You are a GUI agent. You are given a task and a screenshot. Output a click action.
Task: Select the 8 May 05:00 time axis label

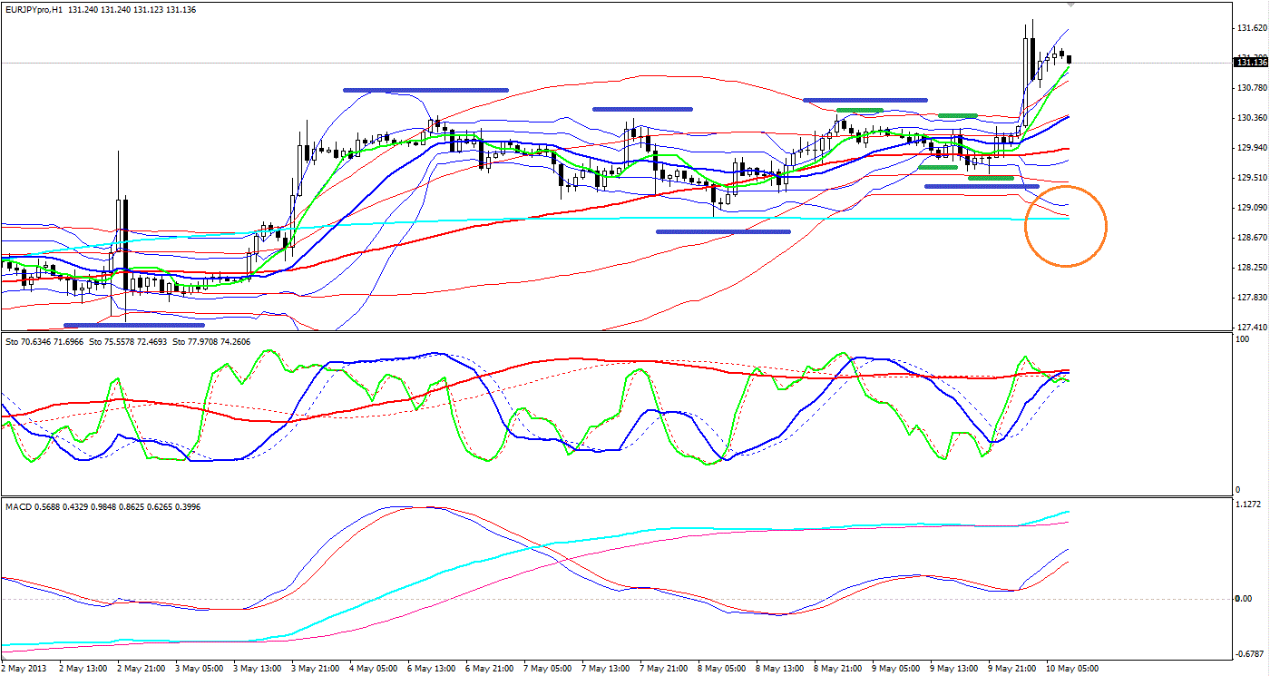724,669
